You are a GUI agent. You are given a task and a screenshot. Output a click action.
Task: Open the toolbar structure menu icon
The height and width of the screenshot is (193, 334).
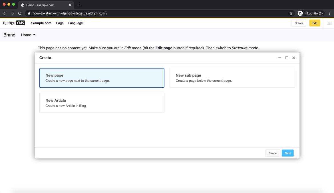330,23
